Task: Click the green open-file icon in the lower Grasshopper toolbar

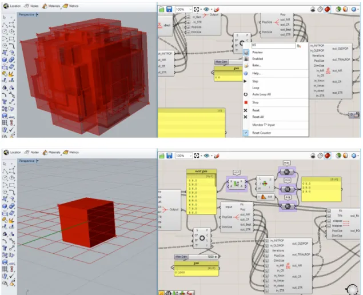Action: [x=162, y=156]
